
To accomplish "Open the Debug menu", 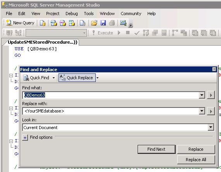I will [72, 14].
